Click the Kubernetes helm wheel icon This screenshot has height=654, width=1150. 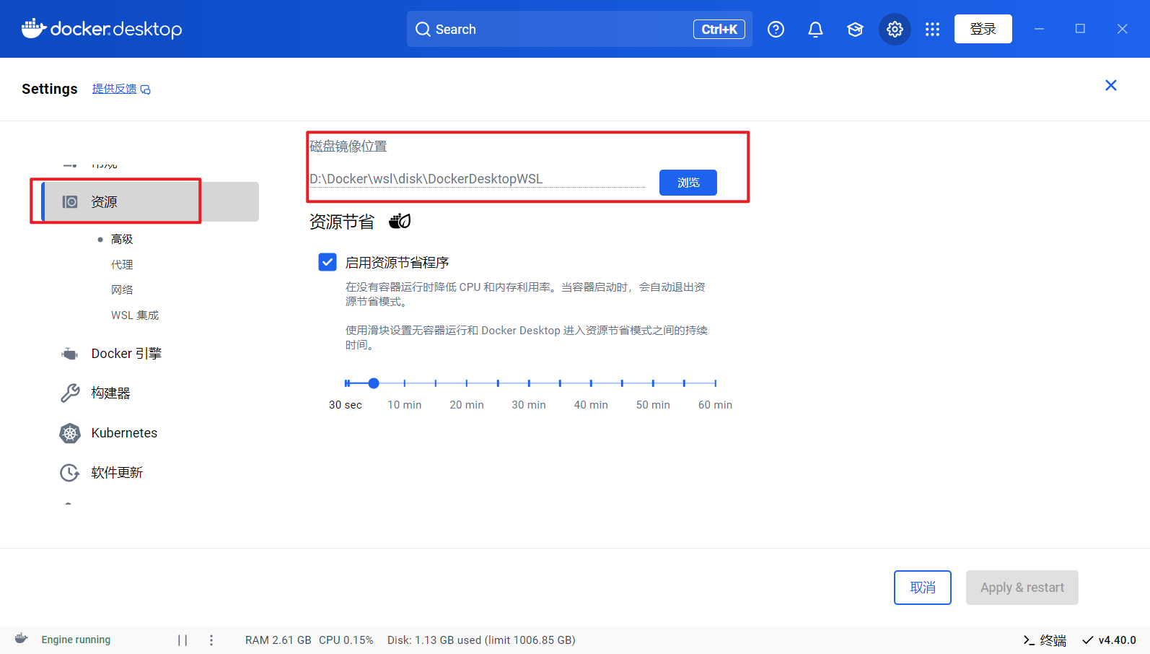(70, 433)
